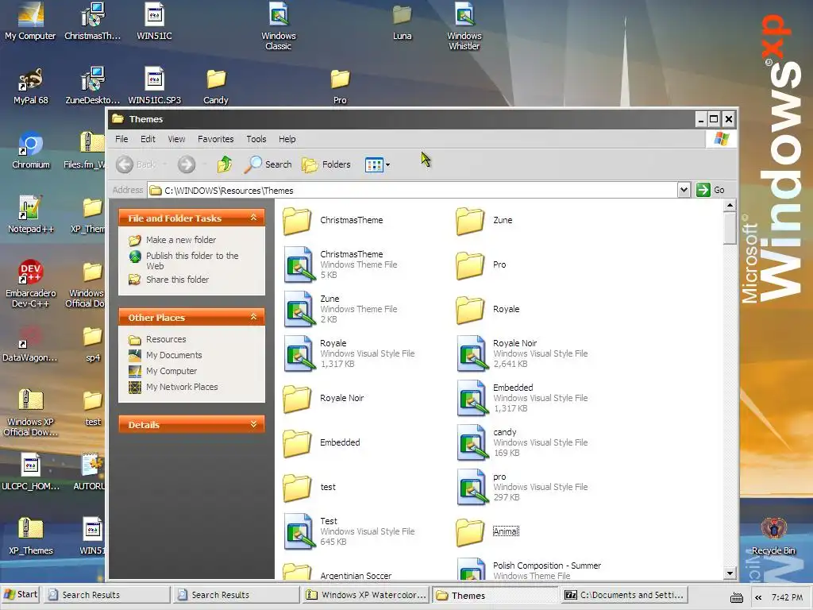Select the Royale Noir folder in left column
Screen dimensions: 813x610
pos(297,399)
